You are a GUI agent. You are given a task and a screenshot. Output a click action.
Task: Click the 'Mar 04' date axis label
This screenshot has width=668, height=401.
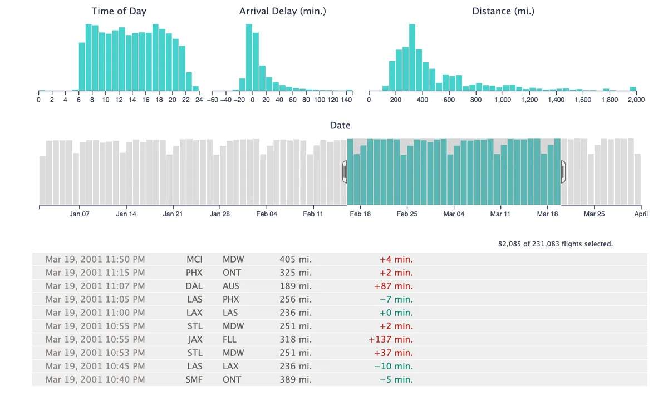454,214
